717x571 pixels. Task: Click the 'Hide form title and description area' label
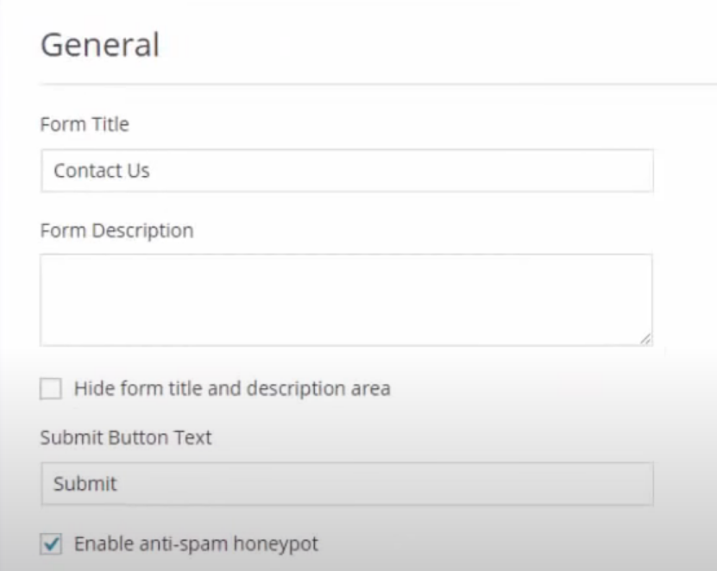(x=232, y=388)
